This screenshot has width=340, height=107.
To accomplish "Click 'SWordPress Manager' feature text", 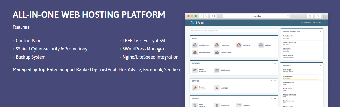I will [143, 49].
